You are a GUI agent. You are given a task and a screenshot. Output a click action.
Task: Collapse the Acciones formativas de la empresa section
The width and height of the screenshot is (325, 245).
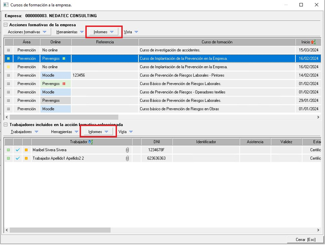(6, 25)
